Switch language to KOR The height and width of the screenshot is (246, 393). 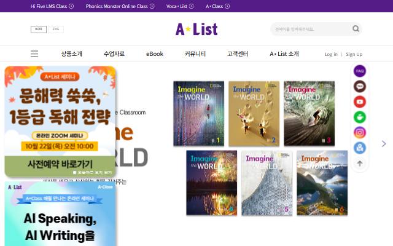pyautogui.click(x=39, y=30)
